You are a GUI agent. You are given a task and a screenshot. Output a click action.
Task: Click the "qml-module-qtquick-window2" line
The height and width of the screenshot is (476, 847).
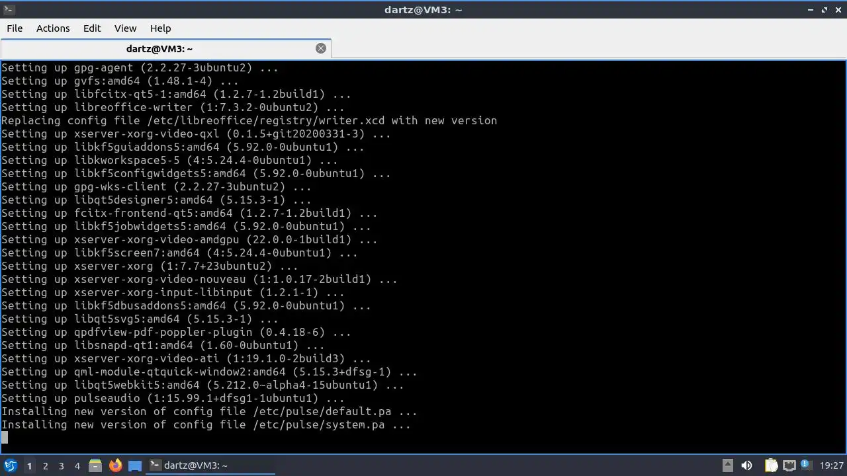210,372
